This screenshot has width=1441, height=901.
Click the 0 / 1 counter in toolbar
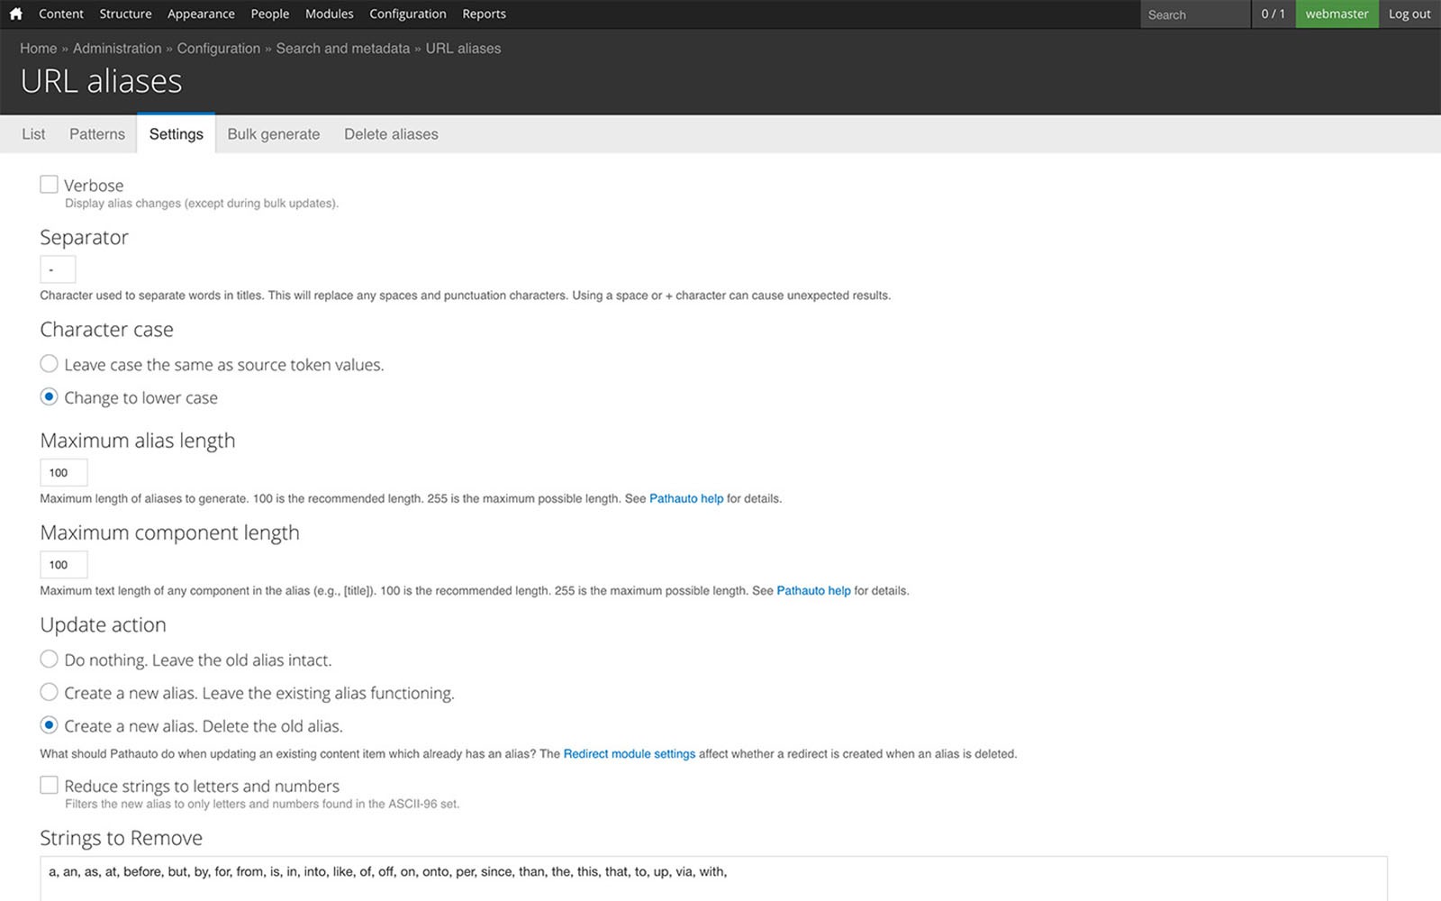pos(1273,14)
